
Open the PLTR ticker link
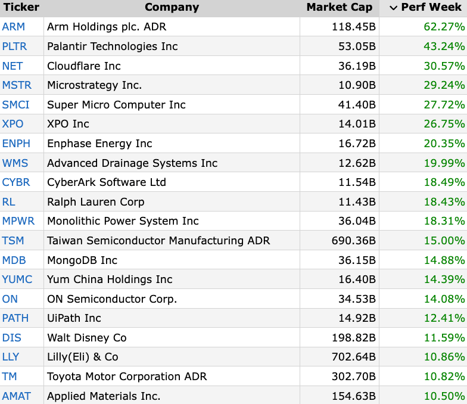(x=15, y=46)
